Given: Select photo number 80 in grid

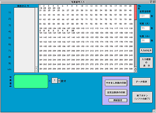Looking at the screenshot, I should click(x=130, y=19).
